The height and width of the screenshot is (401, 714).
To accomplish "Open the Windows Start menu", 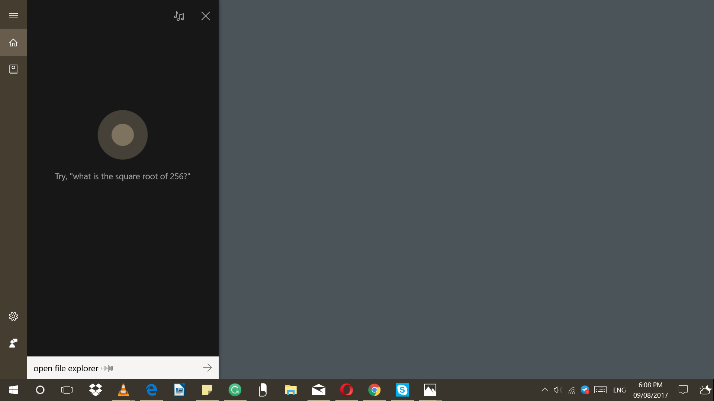I will click(13, 390).
